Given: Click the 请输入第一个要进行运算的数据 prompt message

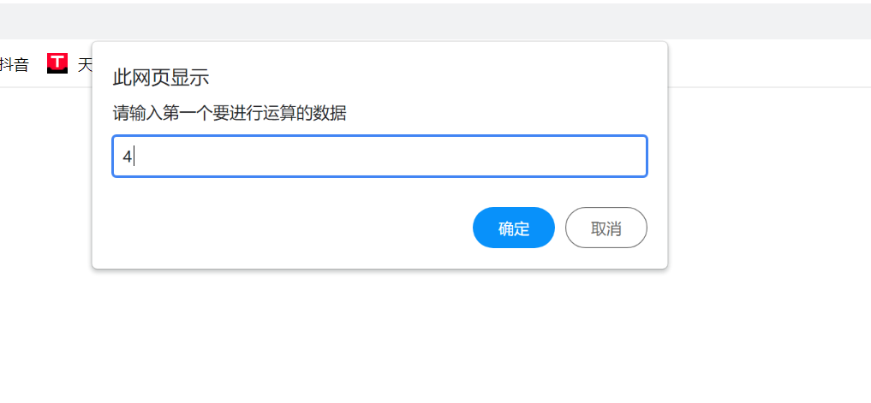Looking at the screenshot, I should 230,113.
